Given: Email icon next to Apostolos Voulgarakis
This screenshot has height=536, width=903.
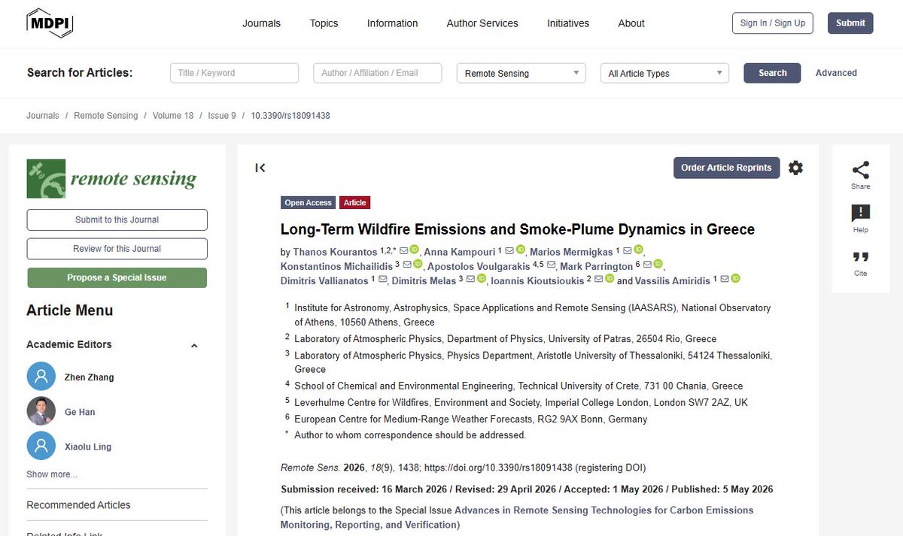Looking at the screenshot, I should pos(551,265).
